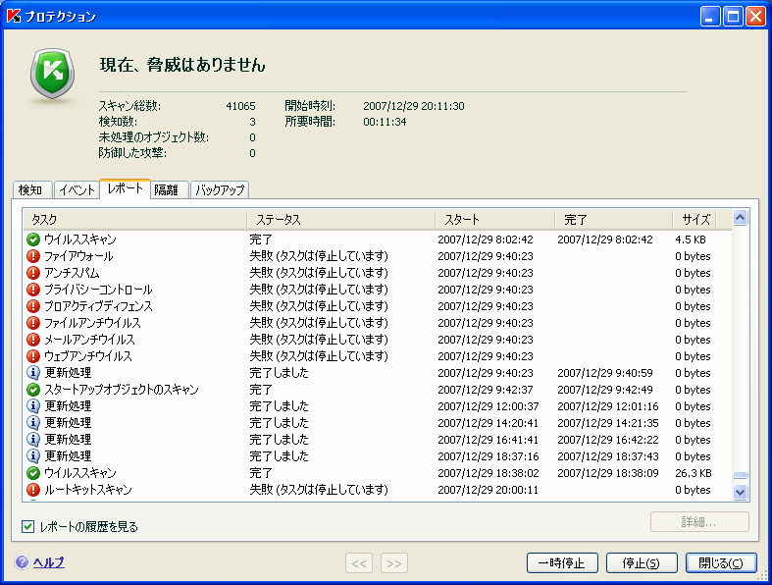The width and height of the screenshot is (772, 585).
Task: Sort by the タスク column header
Action: 135,219
